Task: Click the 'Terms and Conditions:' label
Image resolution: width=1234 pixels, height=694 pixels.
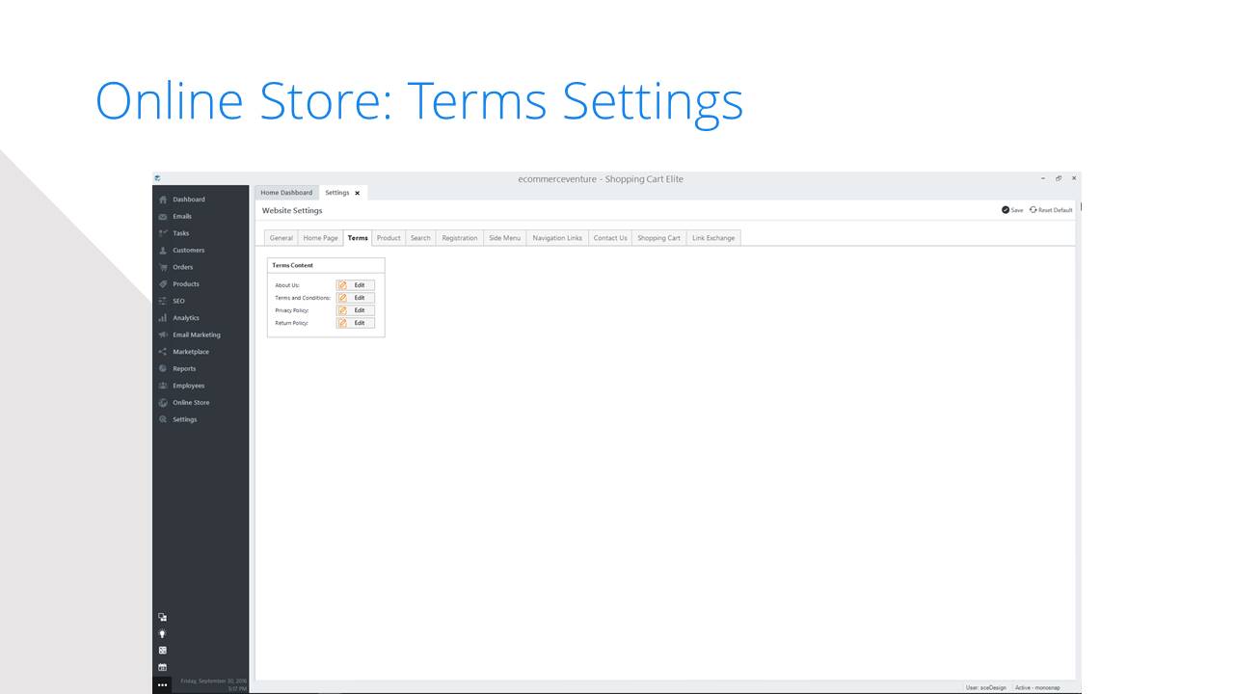Action: (303, 298)
